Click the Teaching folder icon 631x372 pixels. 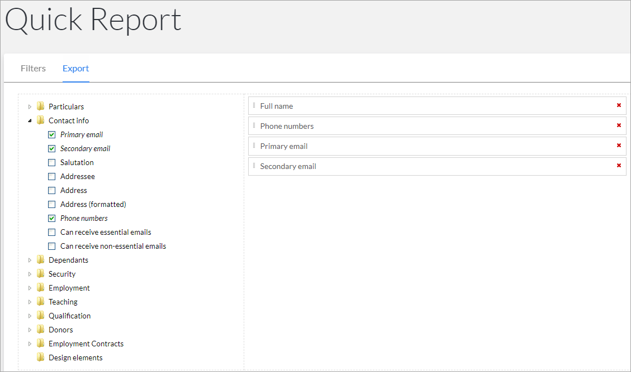[40, 301]
